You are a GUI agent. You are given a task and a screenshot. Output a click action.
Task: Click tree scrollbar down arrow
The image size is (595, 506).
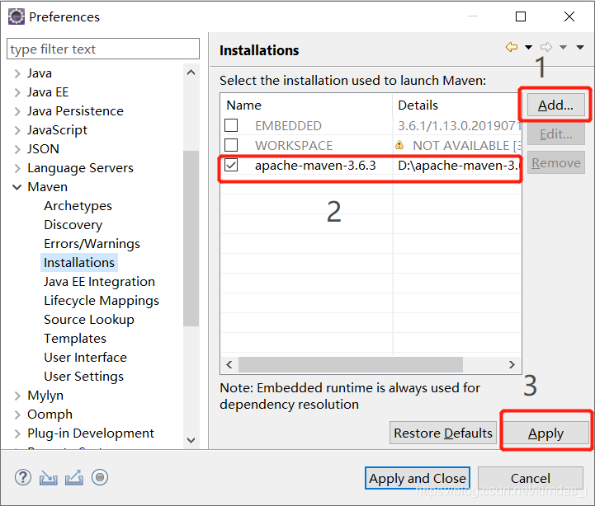[191, 440]
